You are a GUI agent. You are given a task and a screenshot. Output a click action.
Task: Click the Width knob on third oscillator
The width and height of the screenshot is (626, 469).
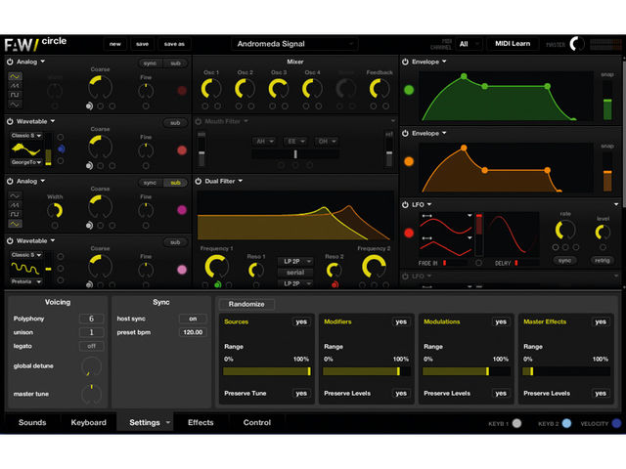55,211
